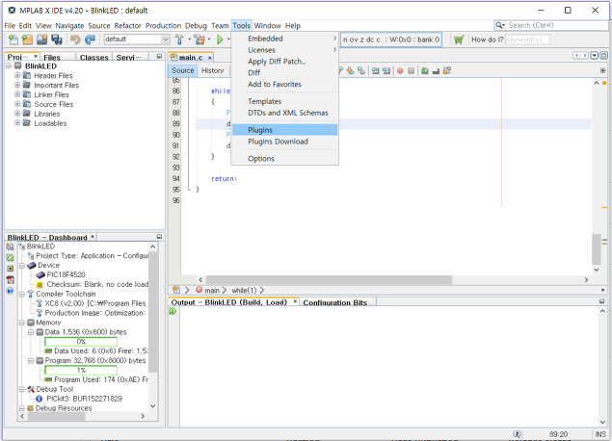Click the Program memory 1% usage bar
The width and height of the screenshot is (612, 441).
tap(81, 370)
